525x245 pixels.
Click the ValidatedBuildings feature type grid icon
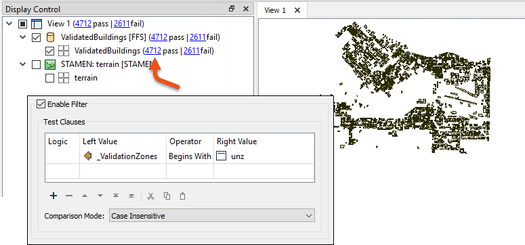point(63,51)
